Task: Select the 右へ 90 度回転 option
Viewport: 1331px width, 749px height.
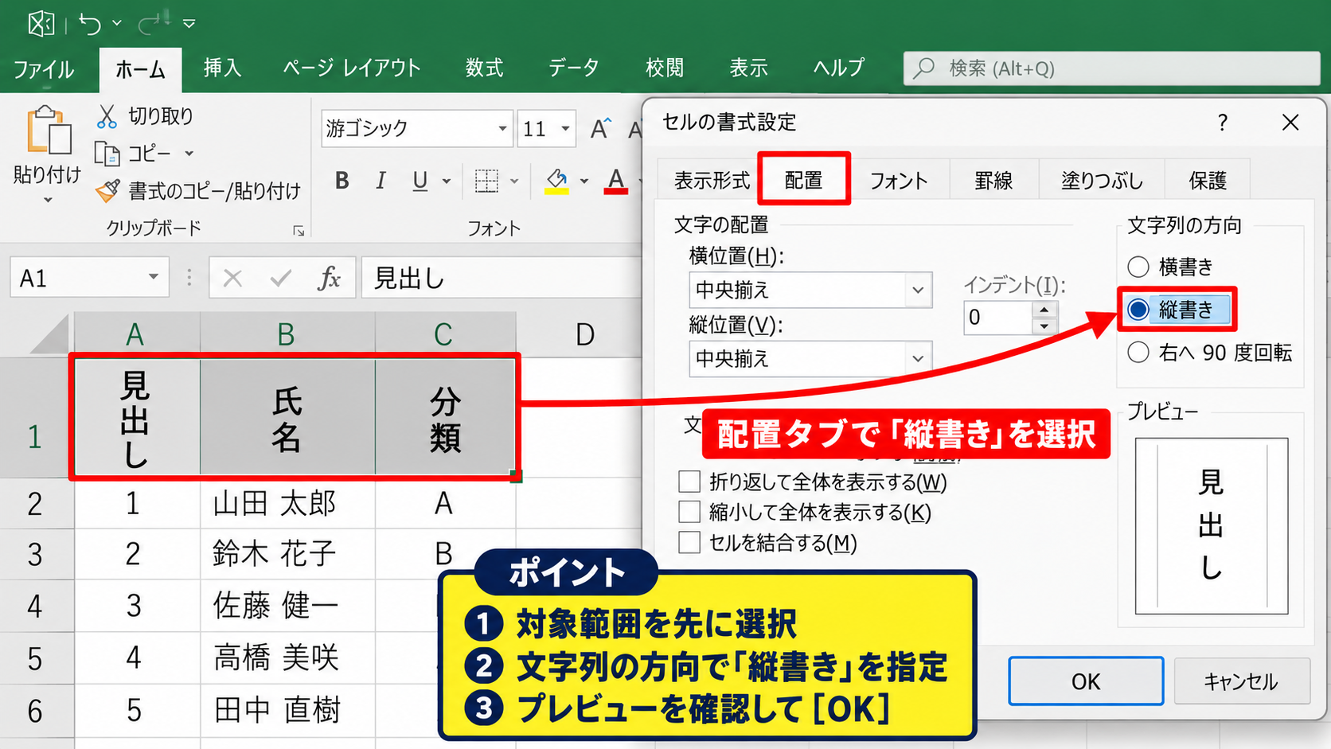Action: (x=1138, y=353)
